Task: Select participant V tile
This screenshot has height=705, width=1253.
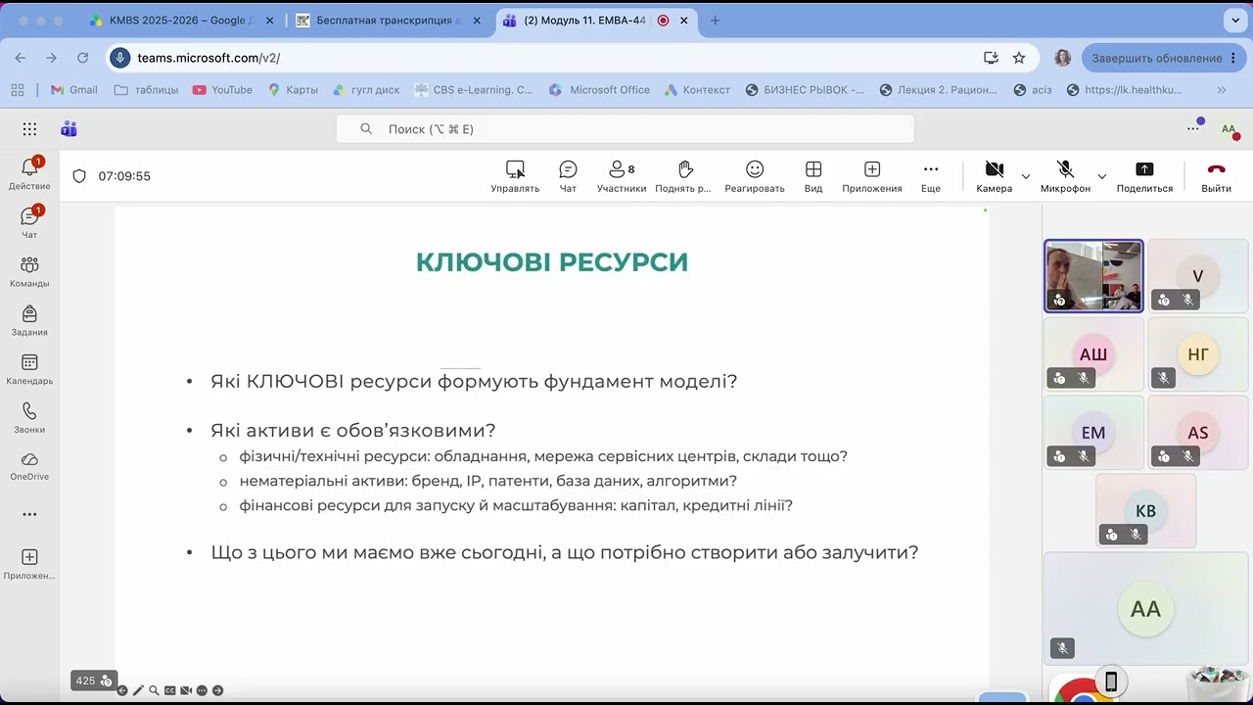Action: point(1197,276)
